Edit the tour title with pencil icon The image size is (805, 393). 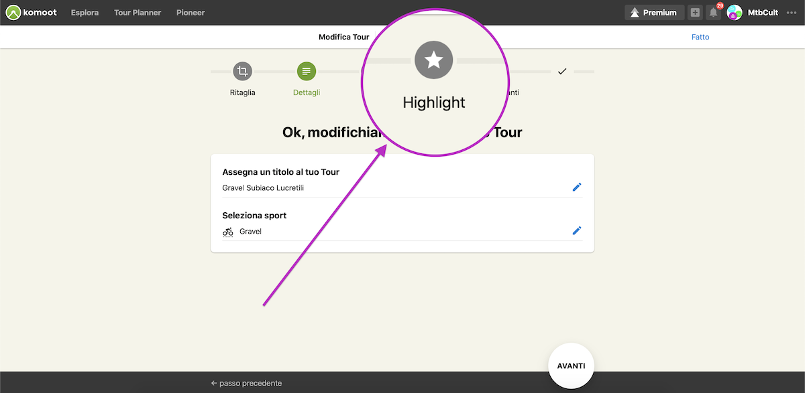(577, 187)
